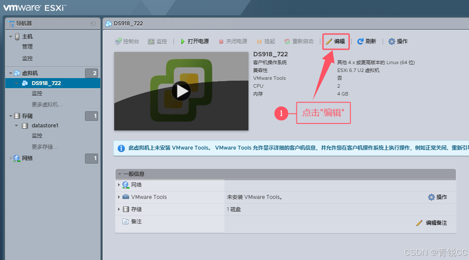
Task: Click the DS918_722 VM icon in navigator
Action: 25,83
